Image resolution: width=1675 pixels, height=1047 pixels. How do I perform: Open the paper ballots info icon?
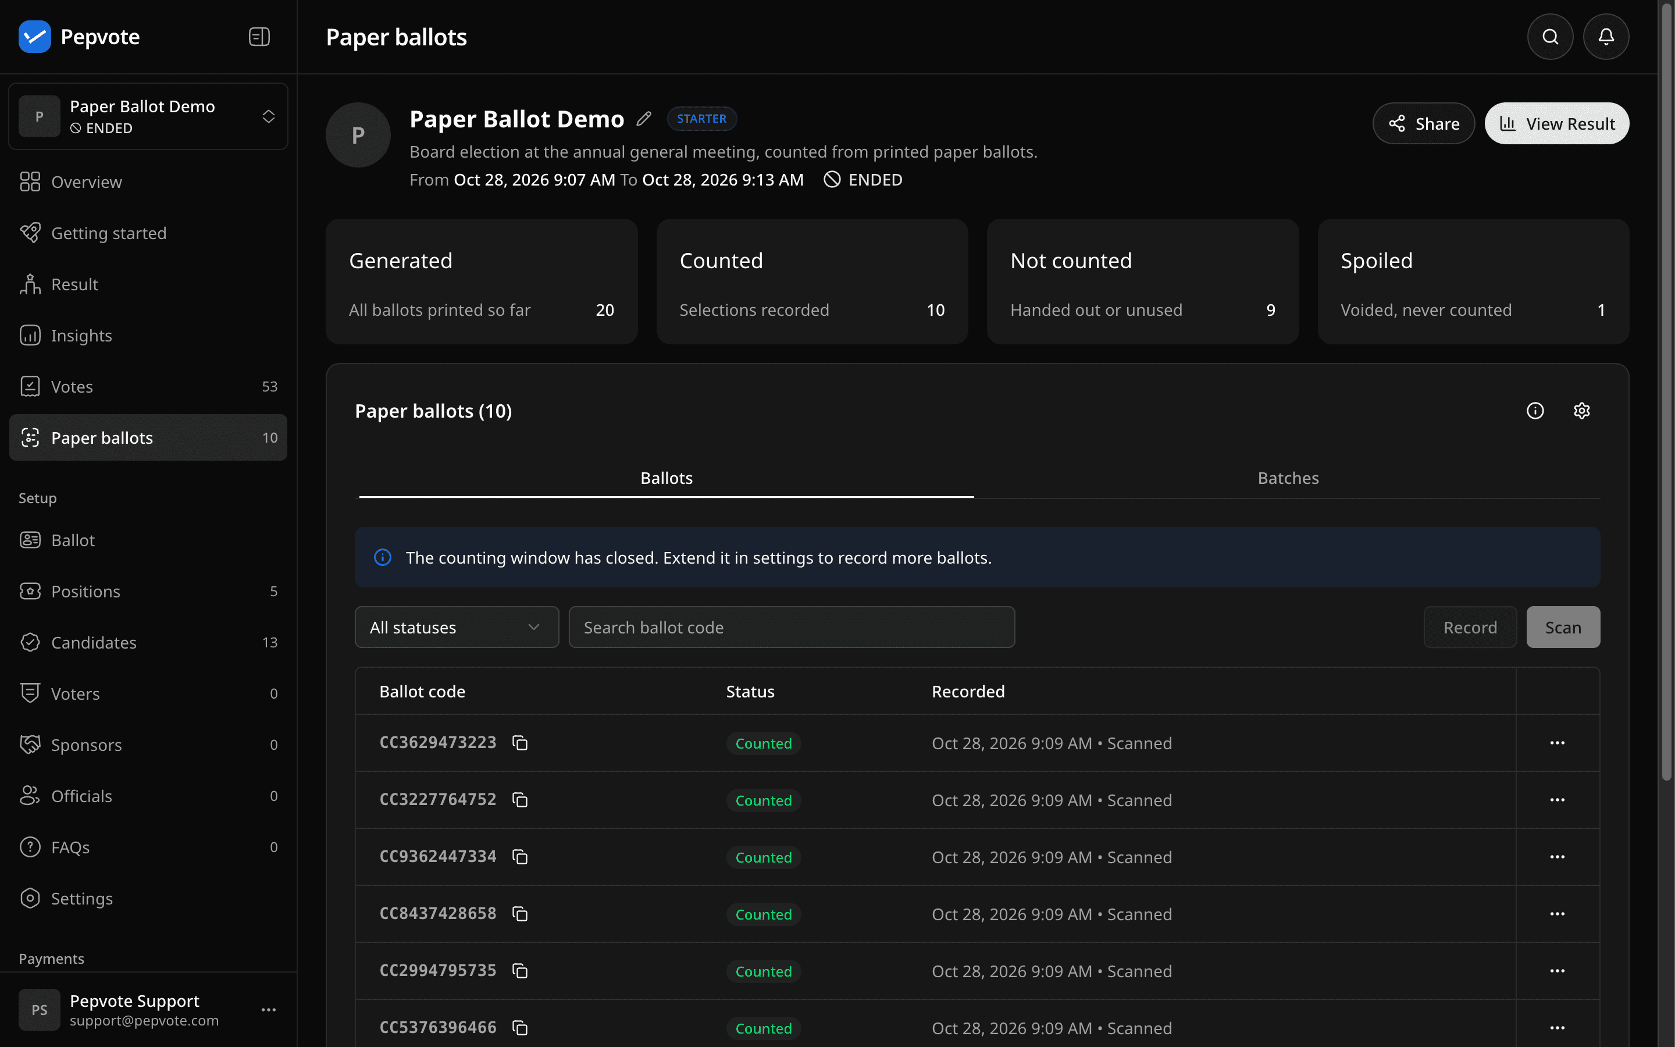tap(1535, 411)
